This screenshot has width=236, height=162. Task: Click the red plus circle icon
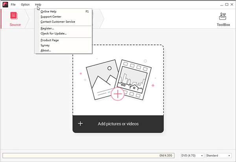click(118, 94)
